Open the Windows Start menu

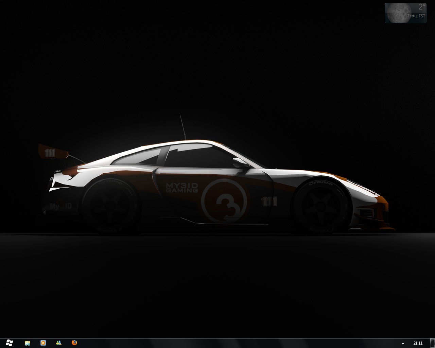9,343
